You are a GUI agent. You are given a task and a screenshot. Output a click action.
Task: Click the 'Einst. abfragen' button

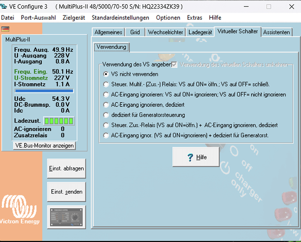coord(66,168)
